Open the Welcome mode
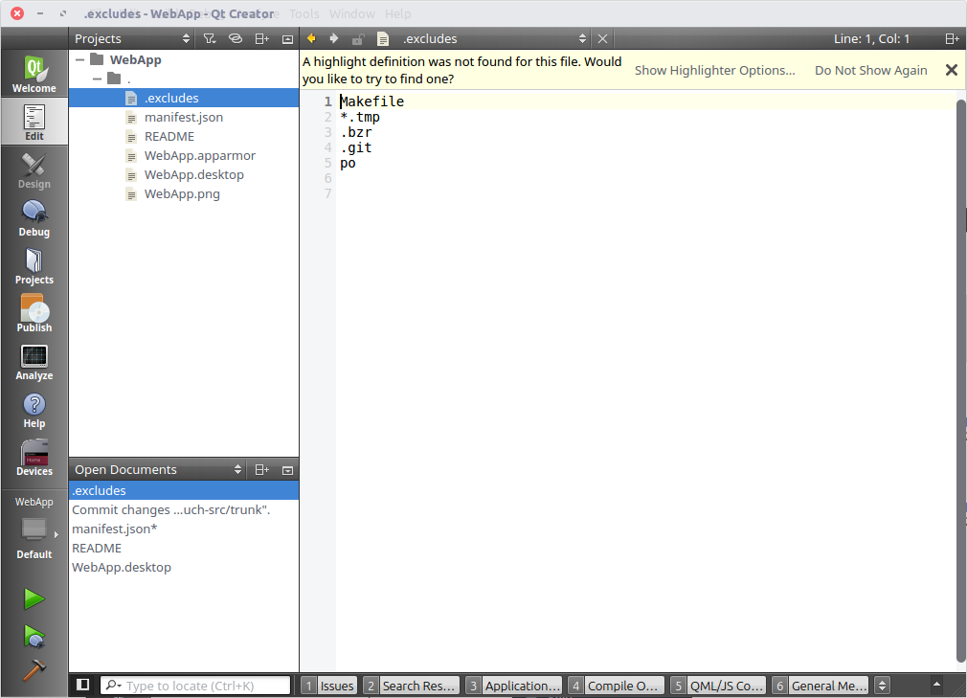 click(x=34, y=74)
